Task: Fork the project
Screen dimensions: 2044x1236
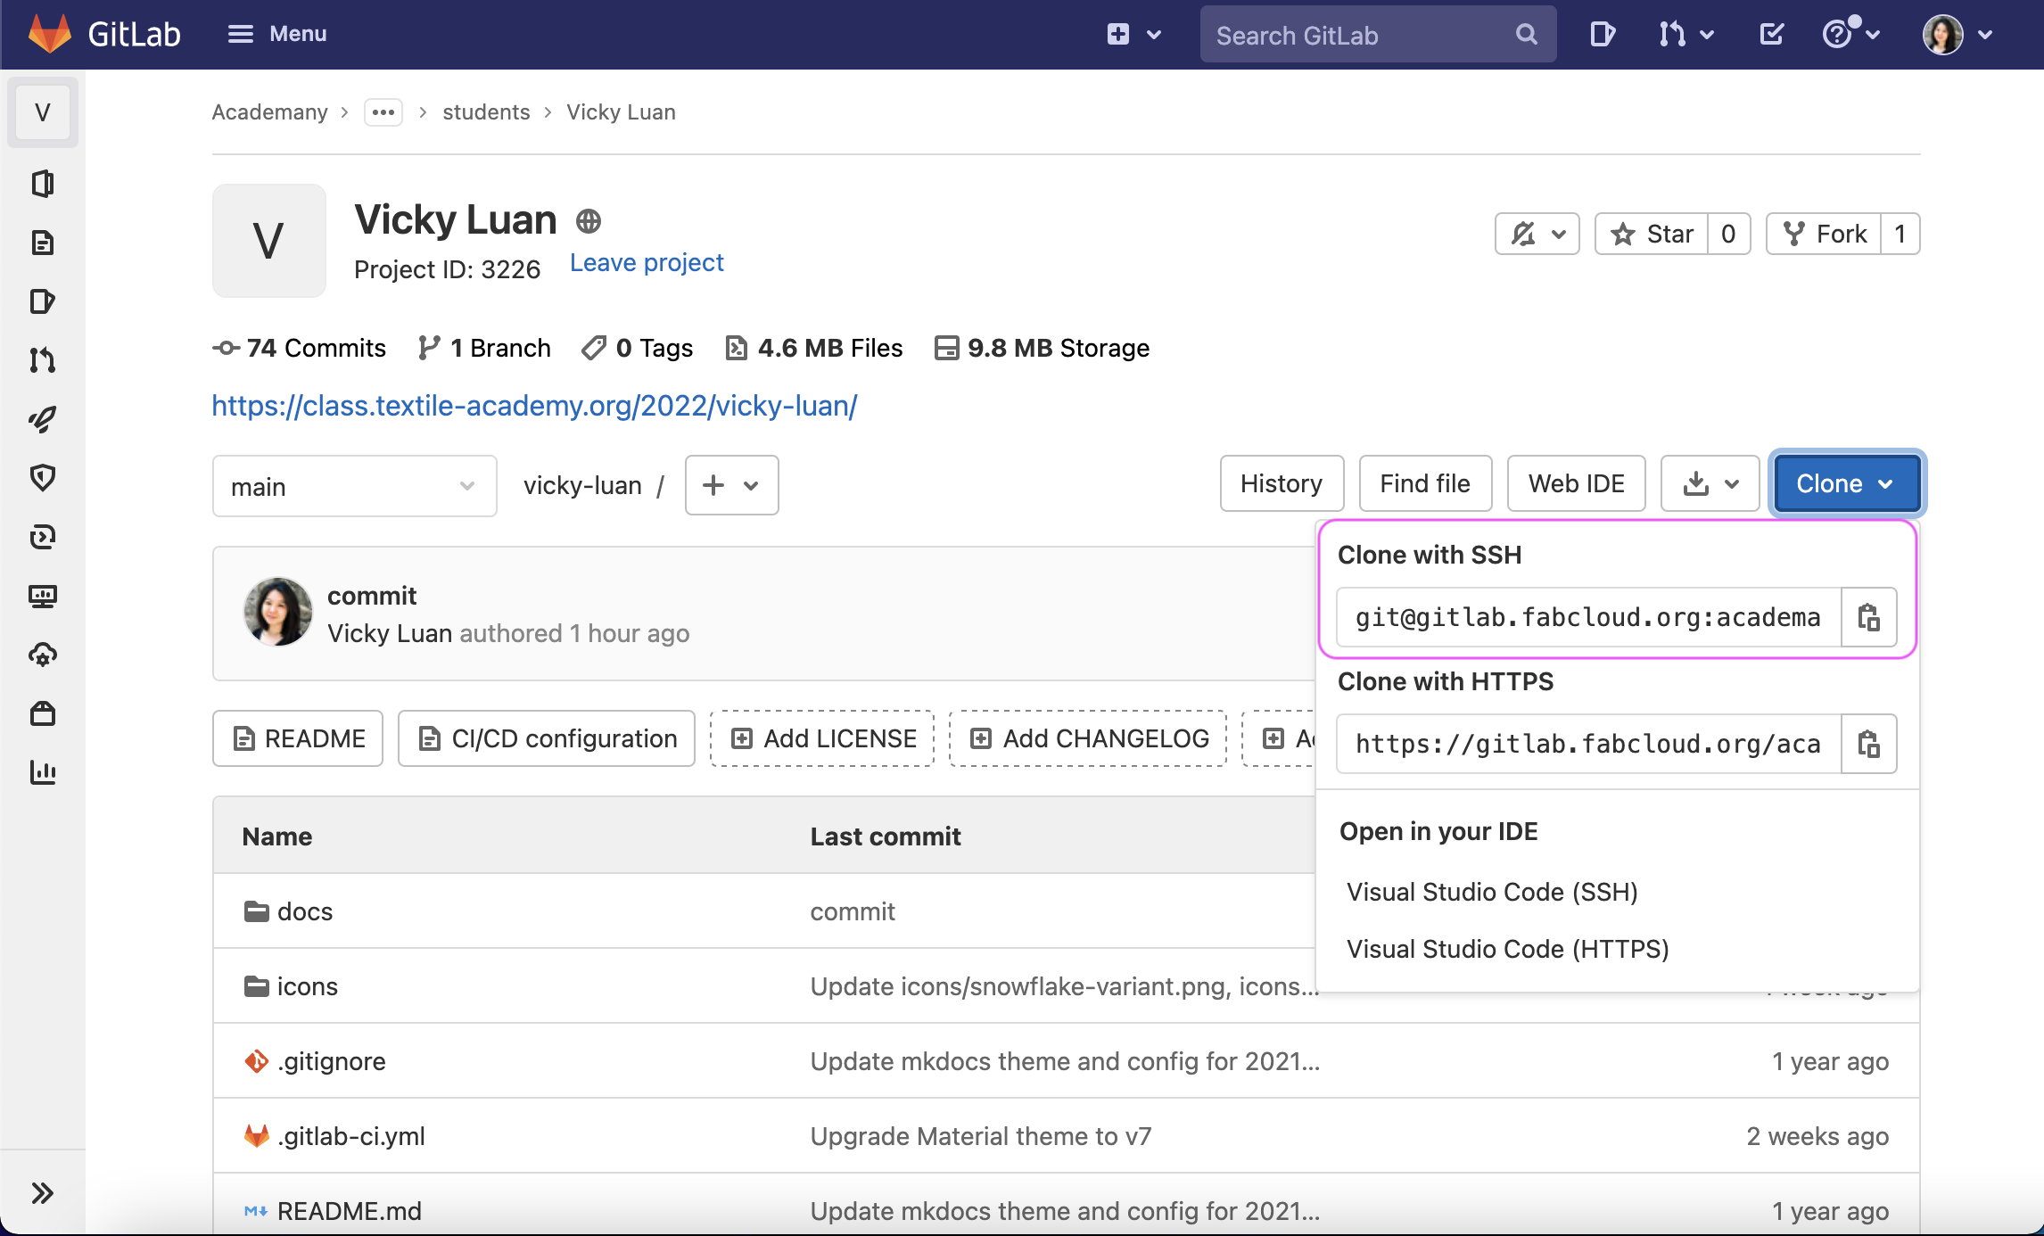Action: (1824, 234)
